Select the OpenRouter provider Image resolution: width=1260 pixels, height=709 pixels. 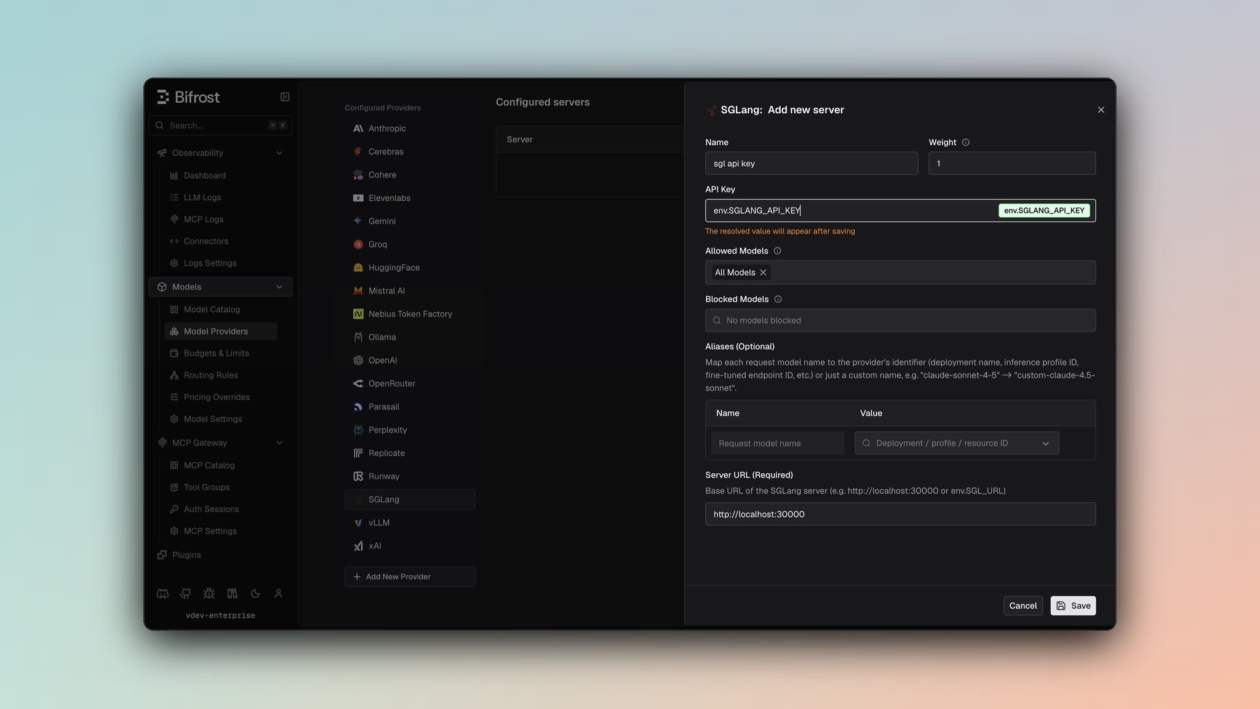(410, 383)
